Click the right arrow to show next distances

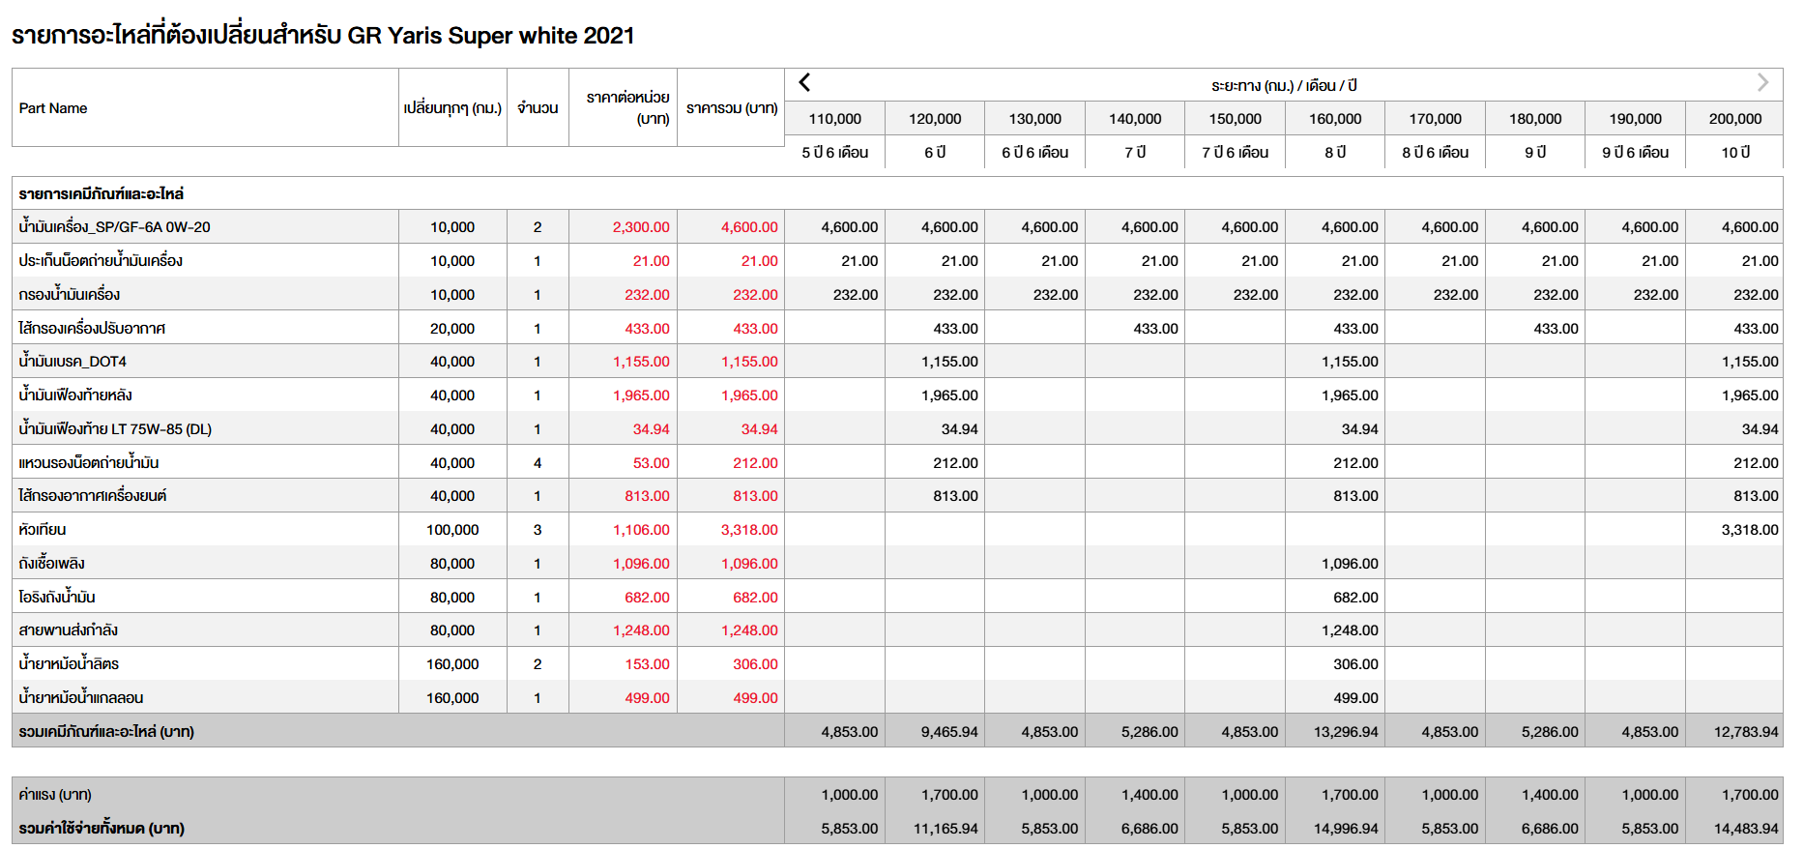[x=1762, y=83]
